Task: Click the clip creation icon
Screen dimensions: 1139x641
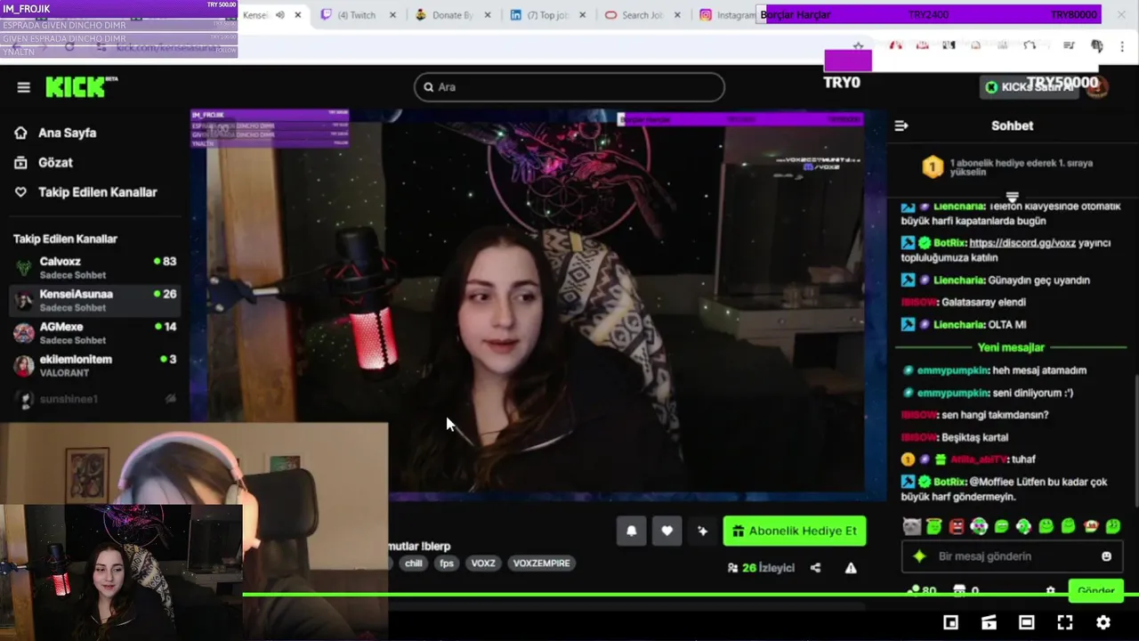Action: click(989, 622)
